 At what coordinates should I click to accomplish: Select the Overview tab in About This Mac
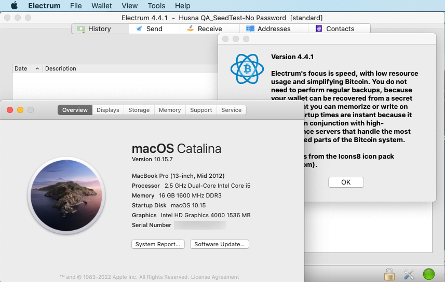pos(75,110)
